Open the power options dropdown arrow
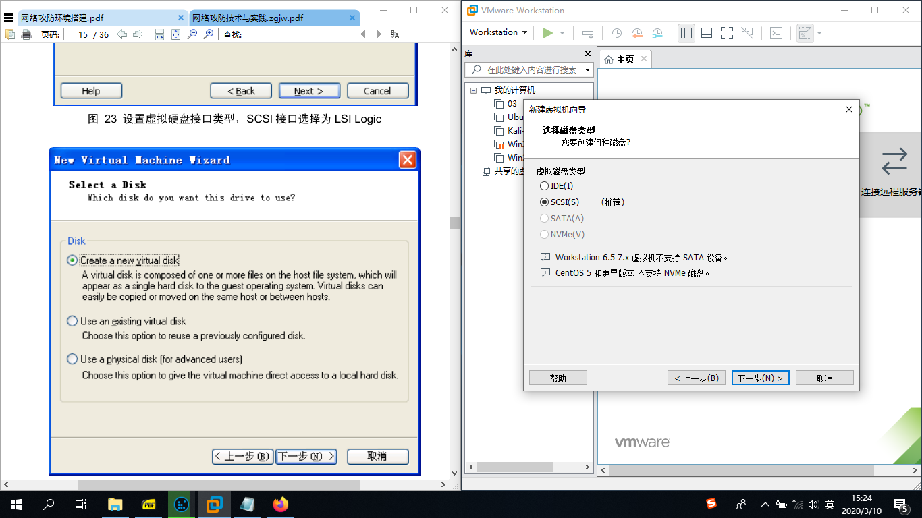 coord(562,32)
